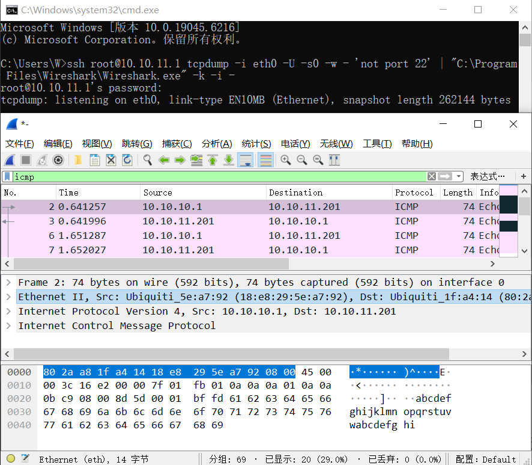Open the 视图(V) menu
The height and width of the screenshot is (465, 532).
(97, 143)
